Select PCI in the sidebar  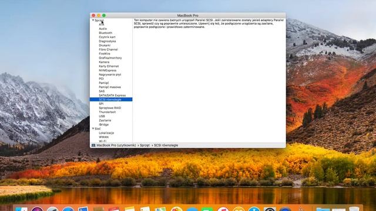(x=101, y=79)
